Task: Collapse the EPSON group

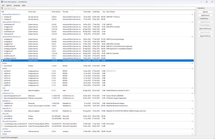Action: point(192,69)
